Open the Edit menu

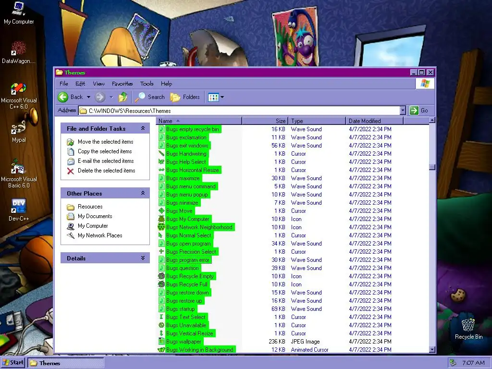coord(80,84)
